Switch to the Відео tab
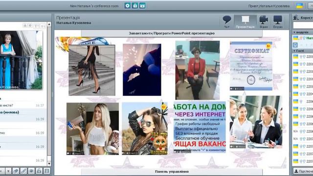 coord(264,22)
